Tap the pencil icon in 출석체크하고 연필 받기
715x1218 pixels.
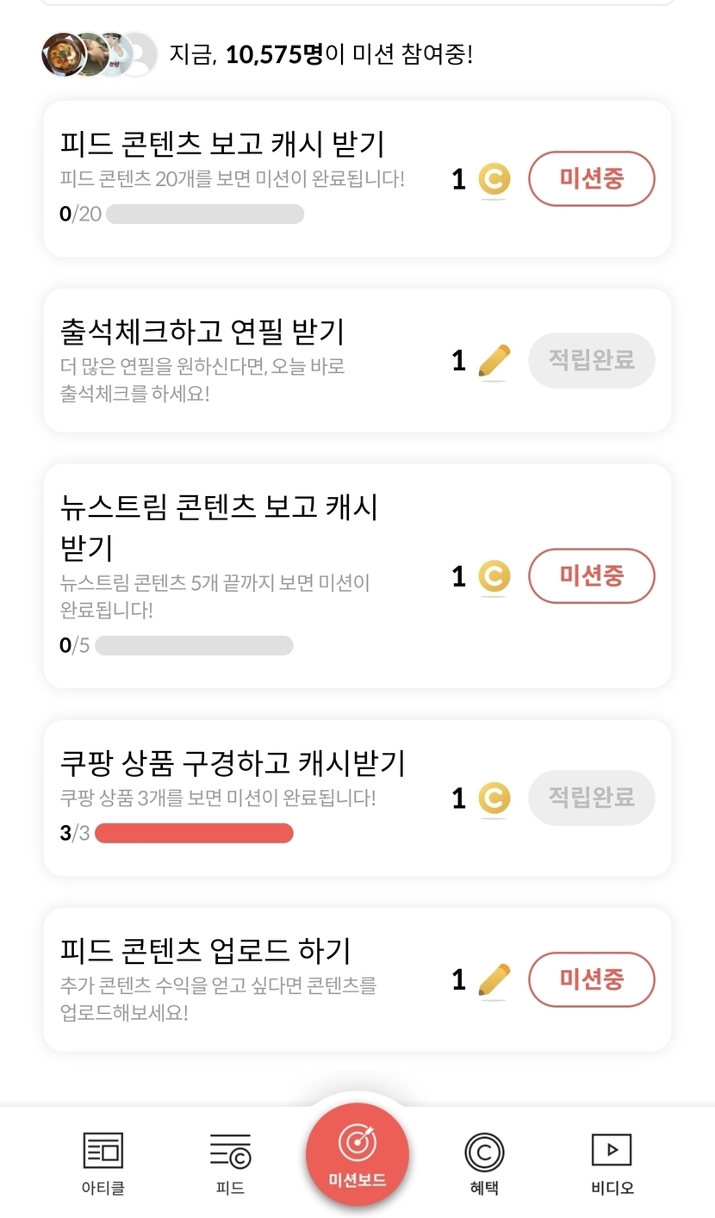pos(494,361)
